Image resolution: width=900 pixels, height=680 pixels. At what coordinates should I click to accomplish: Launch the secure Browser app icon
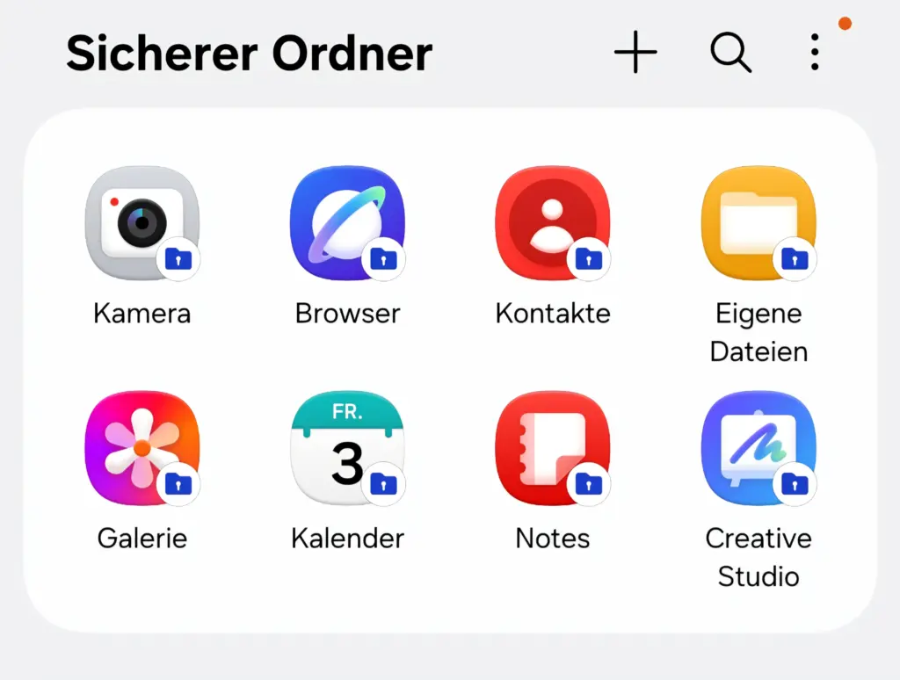tap(348, 222)
